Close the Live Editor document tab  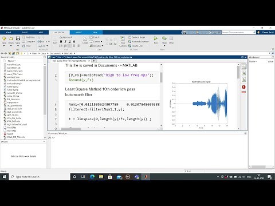pos(89,61)
